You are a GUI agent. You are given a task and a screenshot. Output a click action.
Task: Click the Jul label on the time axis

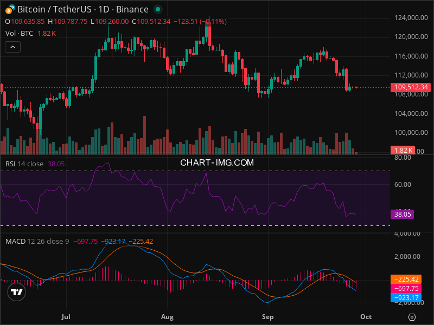click(x=66, y=316)
